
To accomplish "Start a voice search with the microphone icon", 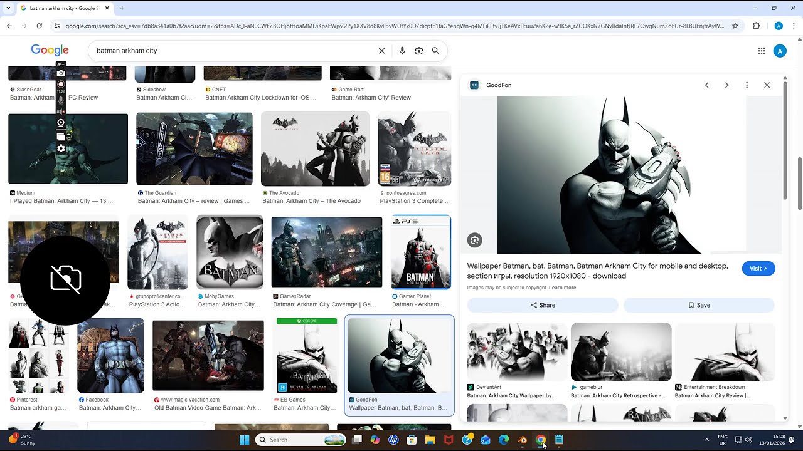I will click(x=402, y=51).
